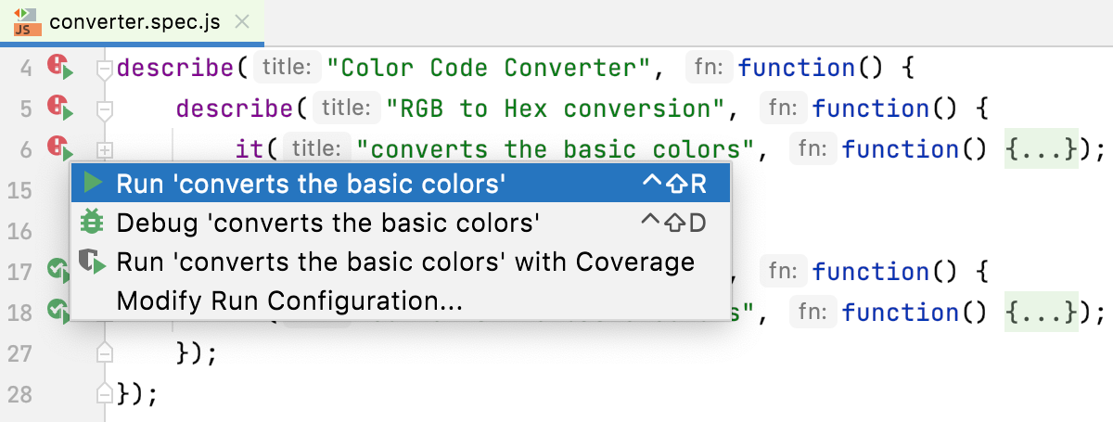Image resolution: width=1113 pixels, height=422 pixels.
Task: Click the green Run arrow icon in the popup menu
Action: pos(93,184)
